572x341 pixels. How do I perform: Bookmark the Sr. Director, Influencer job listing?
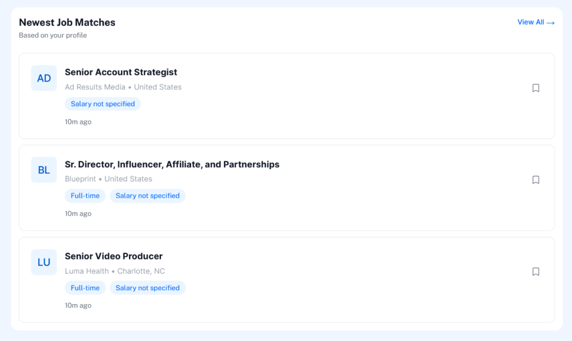tap(536, 180)
